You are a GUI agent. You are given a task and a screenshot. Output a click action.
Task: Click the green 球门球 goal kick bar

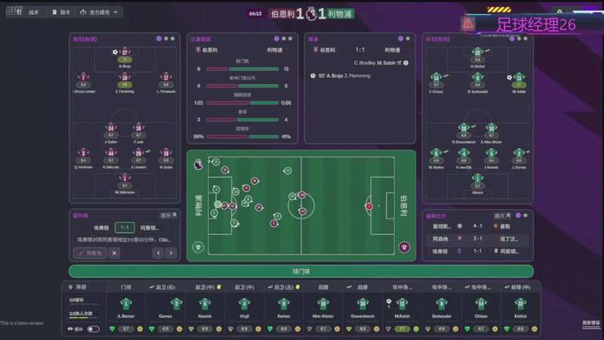click(x=300, y=271)
